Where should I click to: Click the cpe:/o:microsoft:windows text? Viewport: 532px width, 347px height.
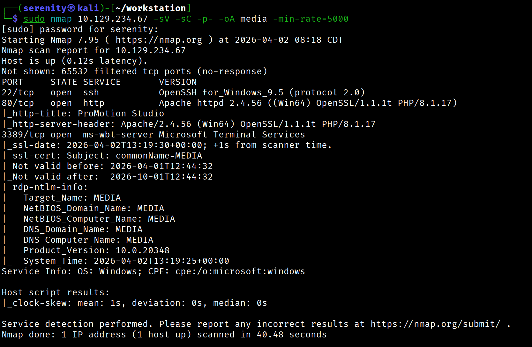click(240, 271)
